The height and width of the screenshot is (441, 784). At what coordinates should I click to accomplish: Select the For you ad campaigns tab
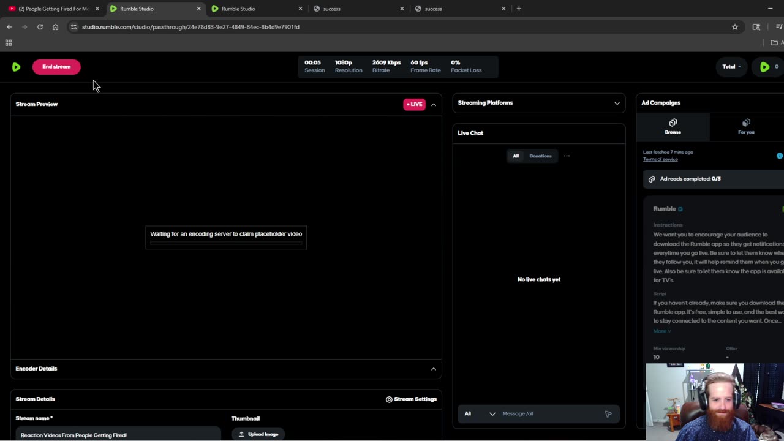tap(746, 126)
